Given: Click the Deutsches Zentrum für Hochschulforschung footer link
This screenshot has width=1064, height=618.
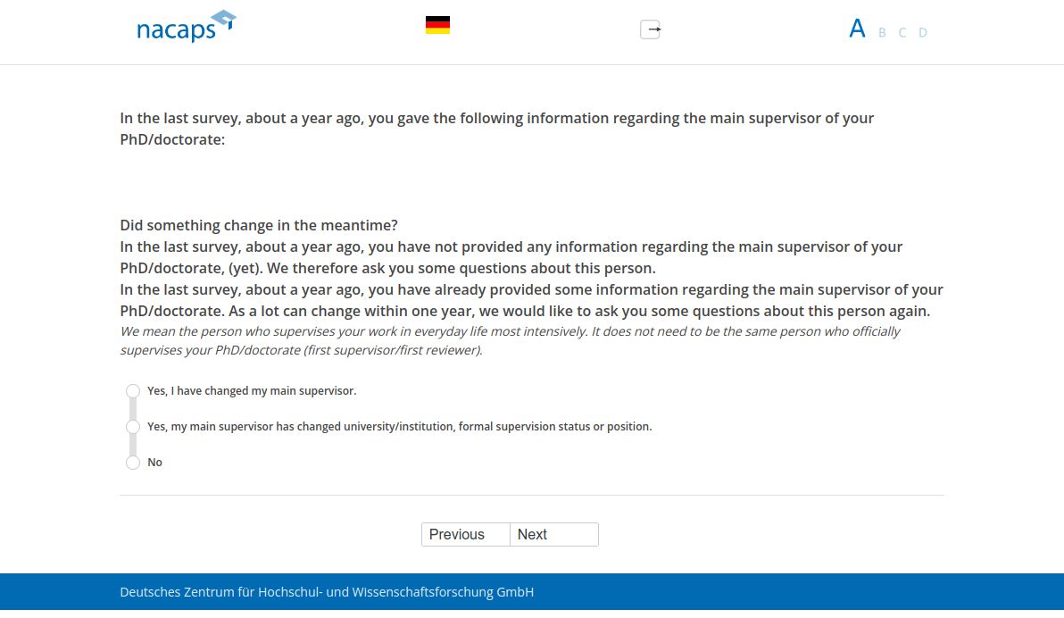Looking at the screenshot, I should 326,592.
